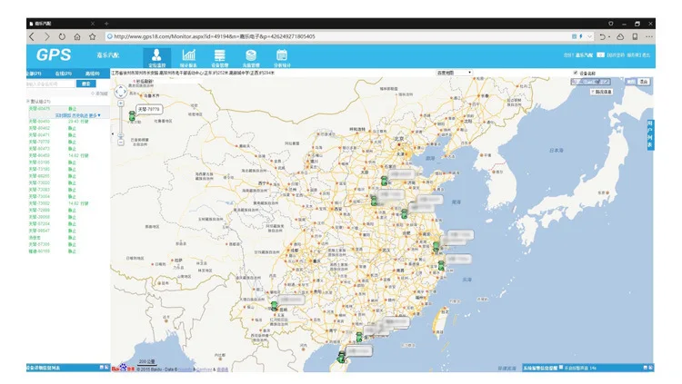Open the device management server icon
The width and height of the screenshot is (682, 384).
pyautogui.click(x=220, y=55)
